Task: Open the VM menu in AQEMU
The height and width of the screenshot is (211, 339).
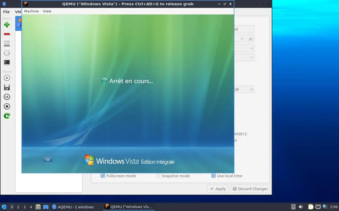Action: click(x=18, y=12)
